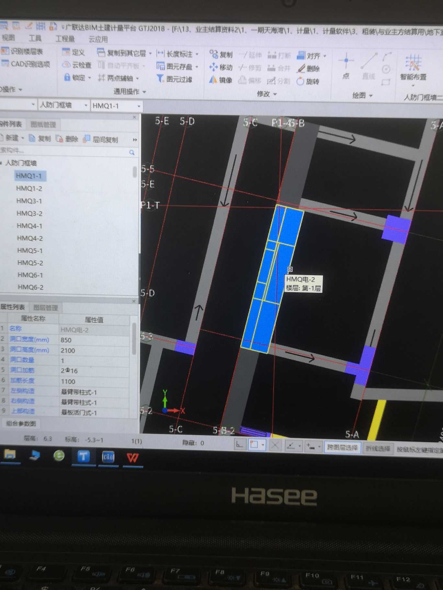
Task: Click 层间复制 floor copy button
Action: point(100,139)
